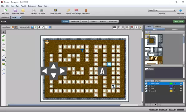186x112 pixels.
Task: Open settings gear for Layer 2
Action: tap(181, 91)
